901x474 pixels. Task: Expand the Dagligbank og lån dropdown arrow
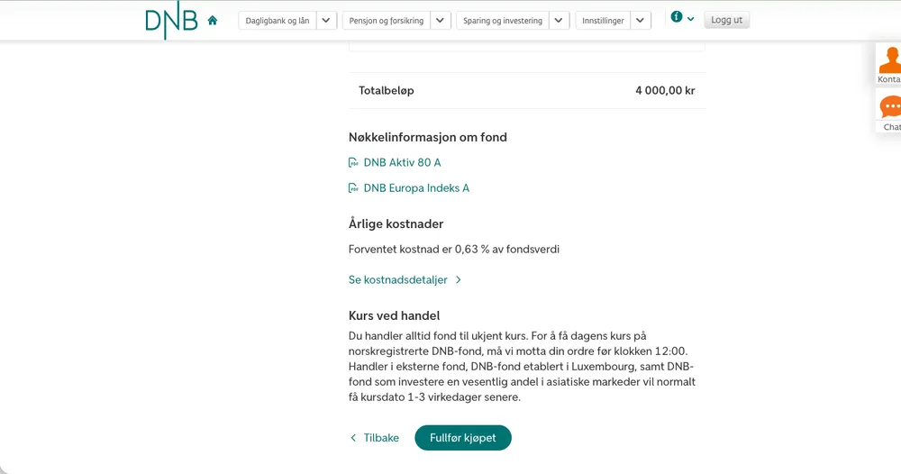326,21
